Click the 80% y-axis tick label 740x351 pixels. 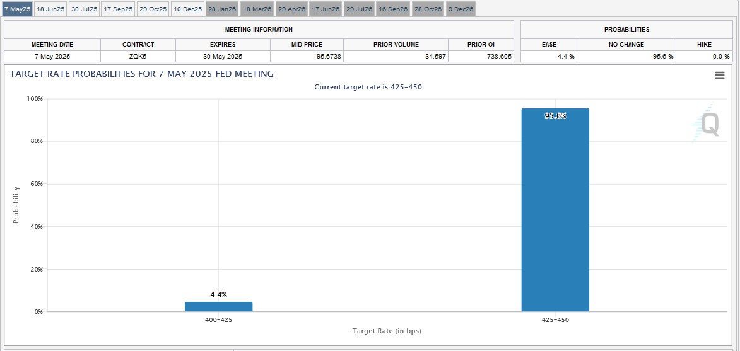(37, 141)
